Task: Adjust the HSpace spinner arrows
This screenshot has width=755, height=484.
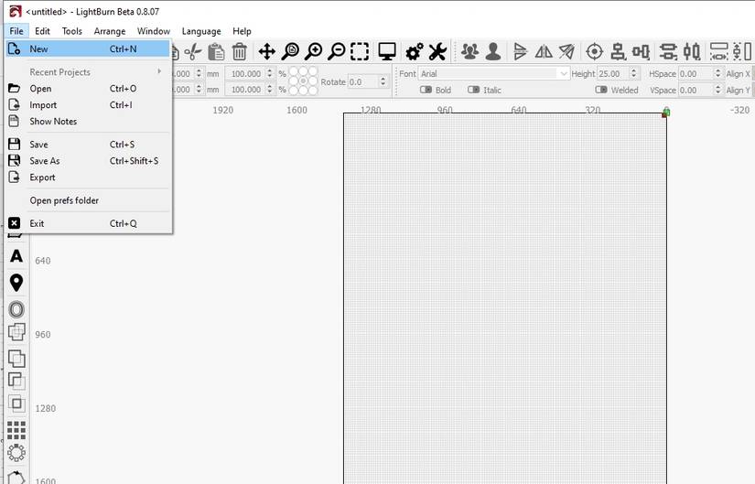Action: 717,74
